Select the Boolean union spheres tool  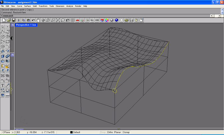(x=8, y=56)
